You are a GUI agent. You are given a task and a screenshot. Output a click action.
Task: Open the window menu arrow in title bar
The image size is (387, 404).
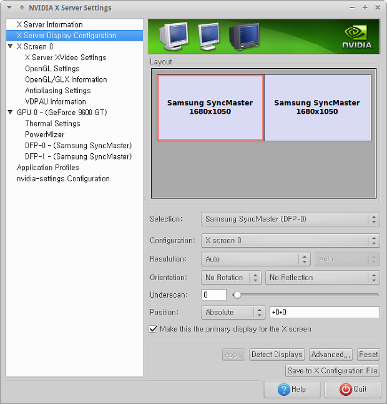[x=9, y=8]
